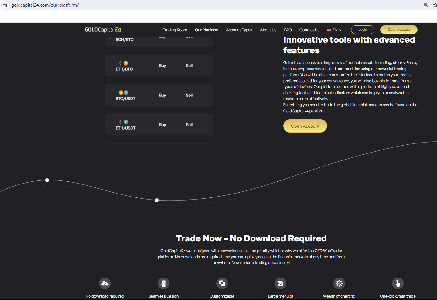Click the GOLDCapital24 logo
This screenshot has height=300, width=437.
point(103,29)
